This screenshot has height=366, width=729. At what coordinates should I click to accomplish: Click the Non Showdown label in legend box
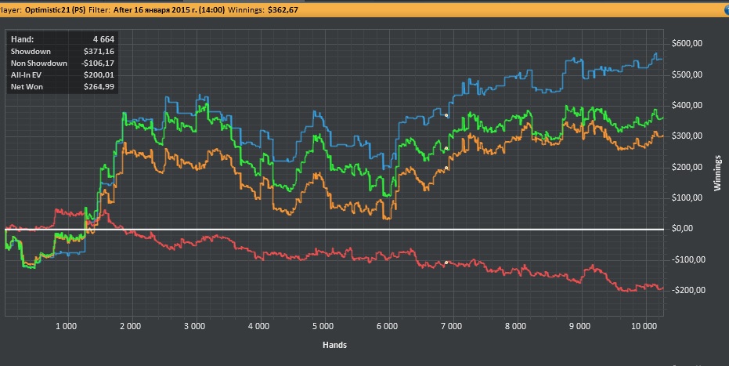(39, 63)
